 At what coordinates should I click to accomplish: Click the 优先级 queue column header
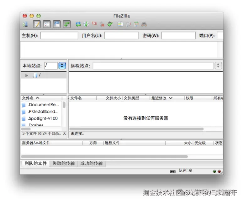pyautogui.click(x=203, y=143)
